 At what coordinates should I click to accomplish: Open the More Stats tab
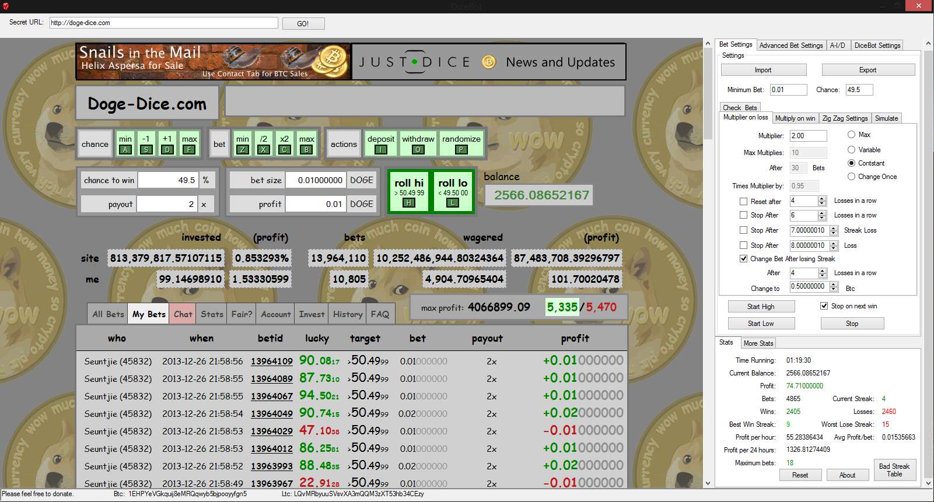[x=758, y=343]
